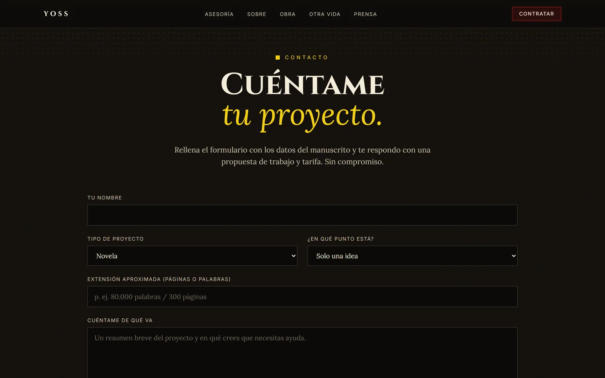Click the '¿En qué punto está?' label
This screenshot has height=378, width=605.
tap(341, 239)
